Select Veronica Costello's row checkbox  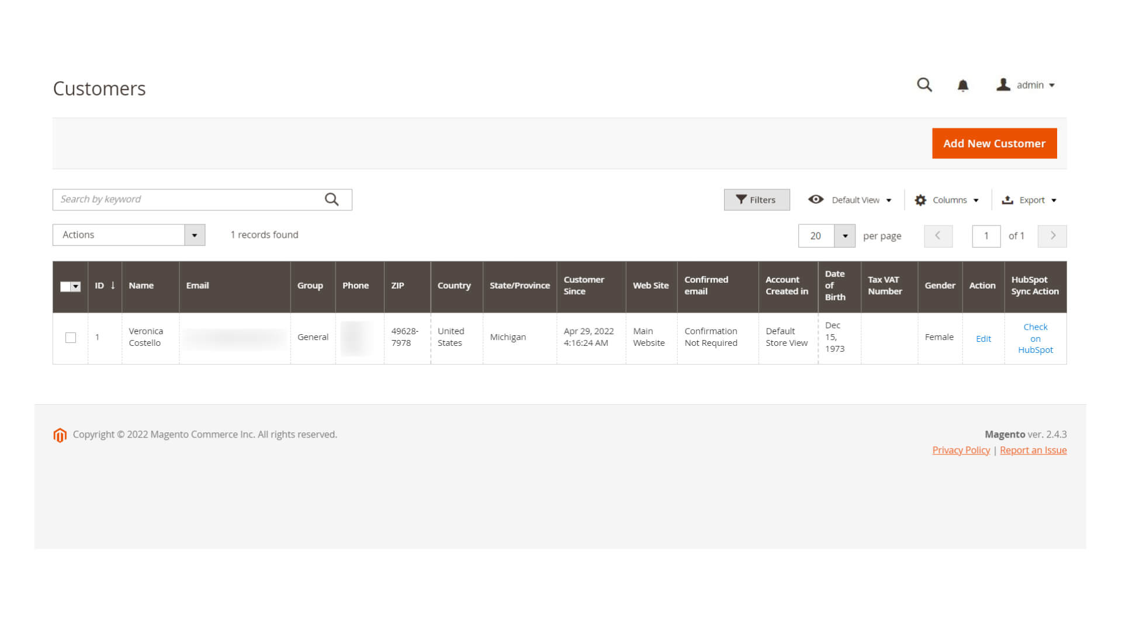tap(71, 338)
